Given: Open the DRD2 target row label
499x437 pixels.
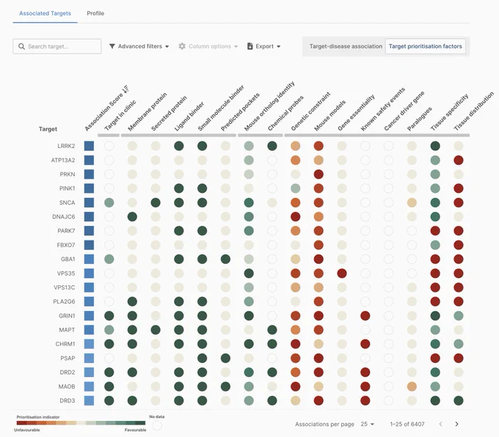Looking at the screenshot, I should [68, 372].
